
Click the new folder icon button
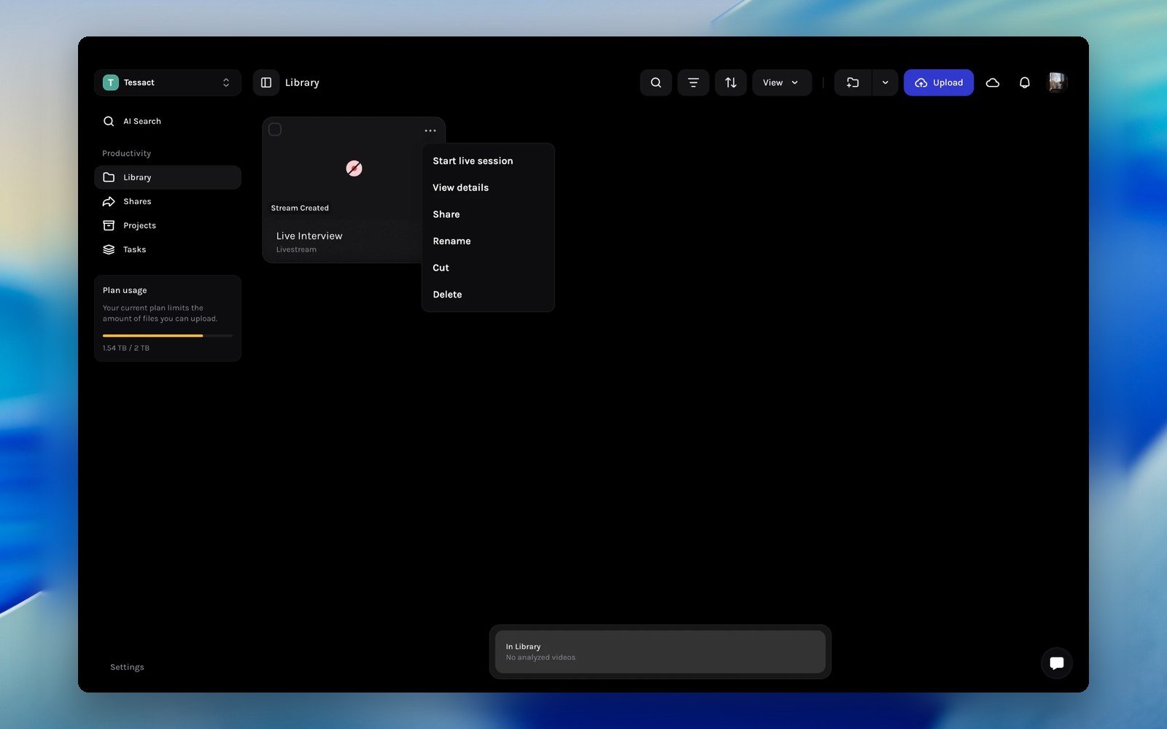853,82
